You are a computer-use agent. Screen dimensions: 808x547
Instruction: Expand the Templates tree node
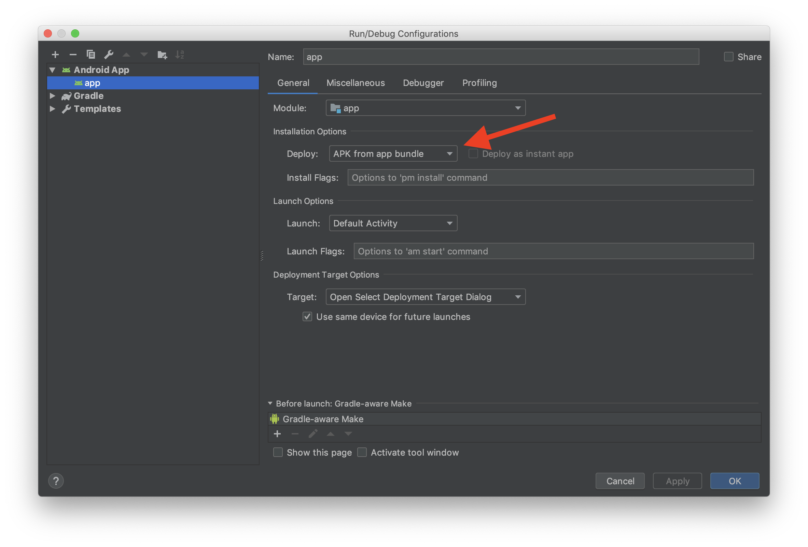53,109
